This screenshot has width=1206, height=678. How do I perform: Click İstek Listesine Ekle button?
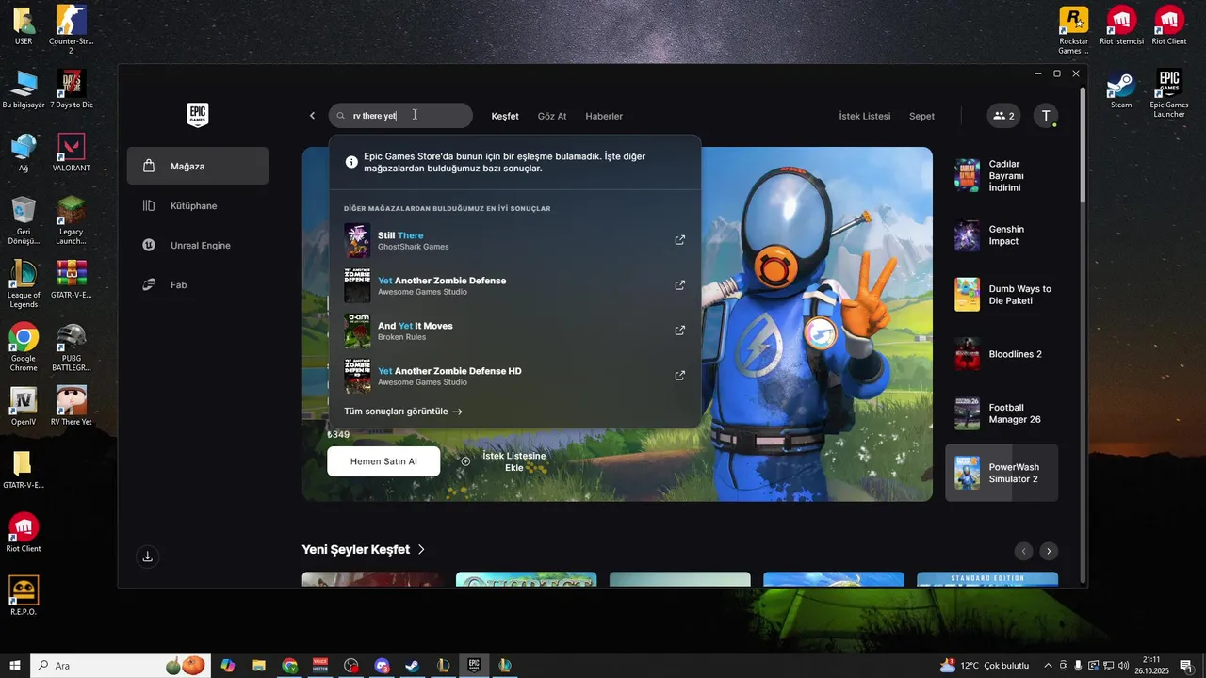coord(503,461)
